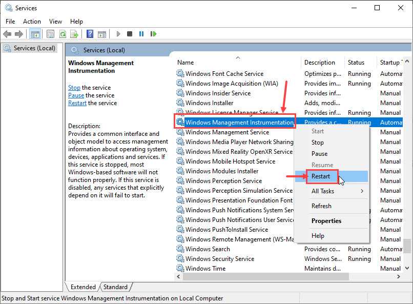This screenshot has width=413, height=304.
Task: Click the Show/Hide Action Pane toolbar icon
Action: pyautogui.click(x=102, y=34)
